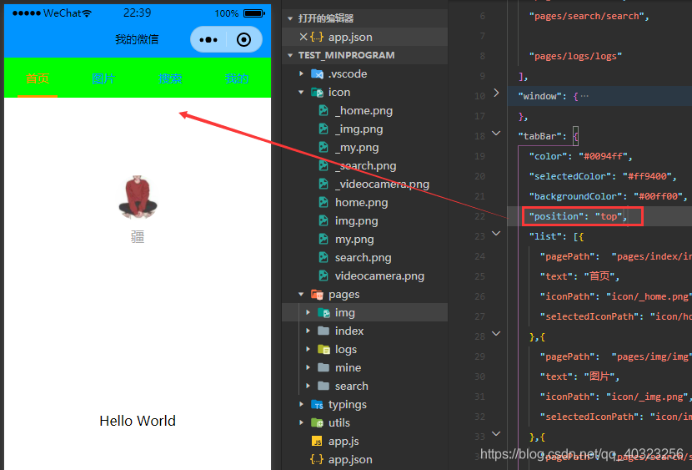The width and height of the screenshot is (692, 470).
Task: Switch to 图片 tab in simulator
Action: pyautogui.click(x=103, y=78)
